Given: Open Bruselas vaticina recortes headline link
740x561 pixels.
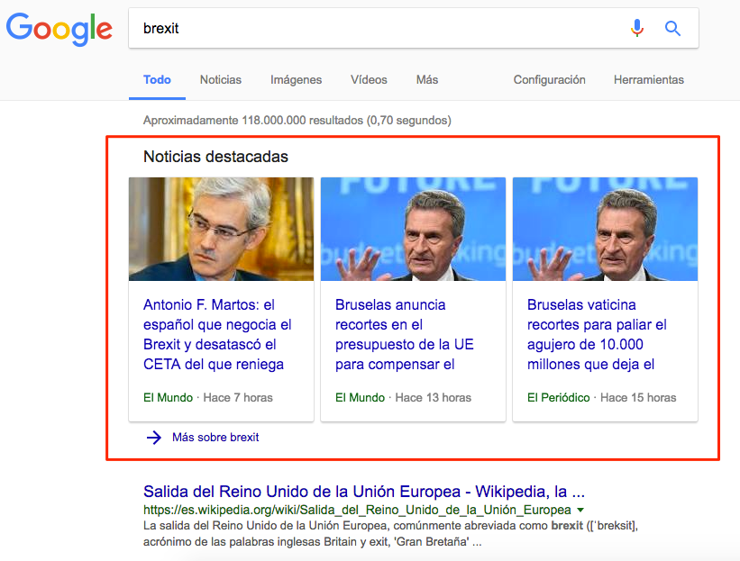Looking at the screenshot, I should (x=597, y=334).
